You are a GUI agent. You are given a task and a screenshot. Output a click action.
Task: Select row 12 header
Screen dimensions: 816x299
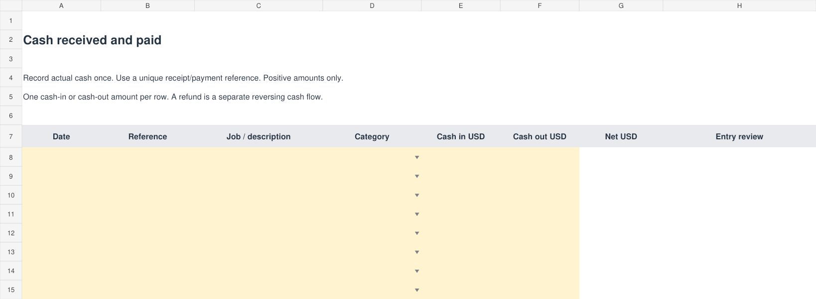(x=11, y=233)
